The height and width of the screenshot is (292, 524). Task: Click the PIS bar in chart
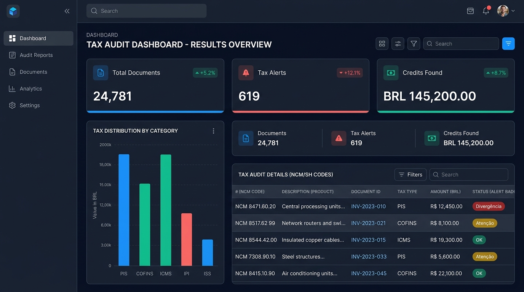(124, 210)
